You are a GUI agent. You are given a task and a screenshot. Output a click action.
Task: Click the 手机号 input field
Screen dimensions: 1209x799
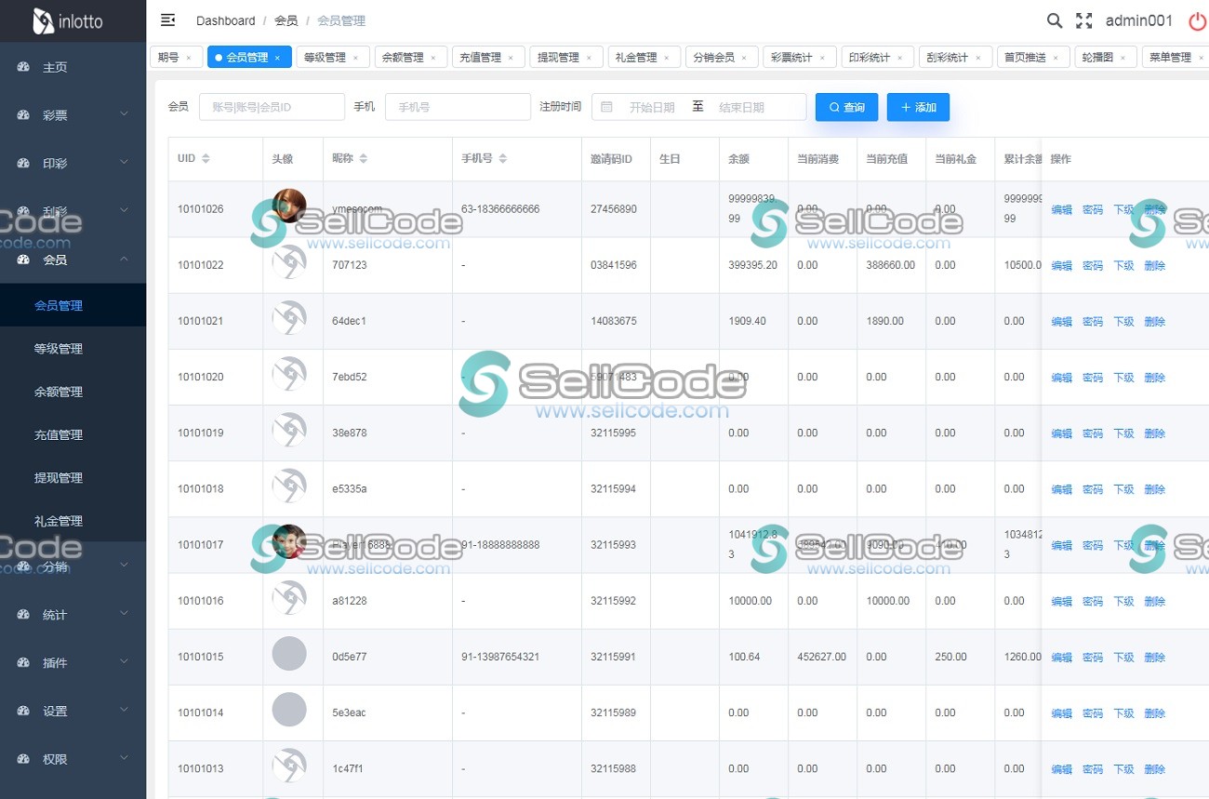[458, 107]
